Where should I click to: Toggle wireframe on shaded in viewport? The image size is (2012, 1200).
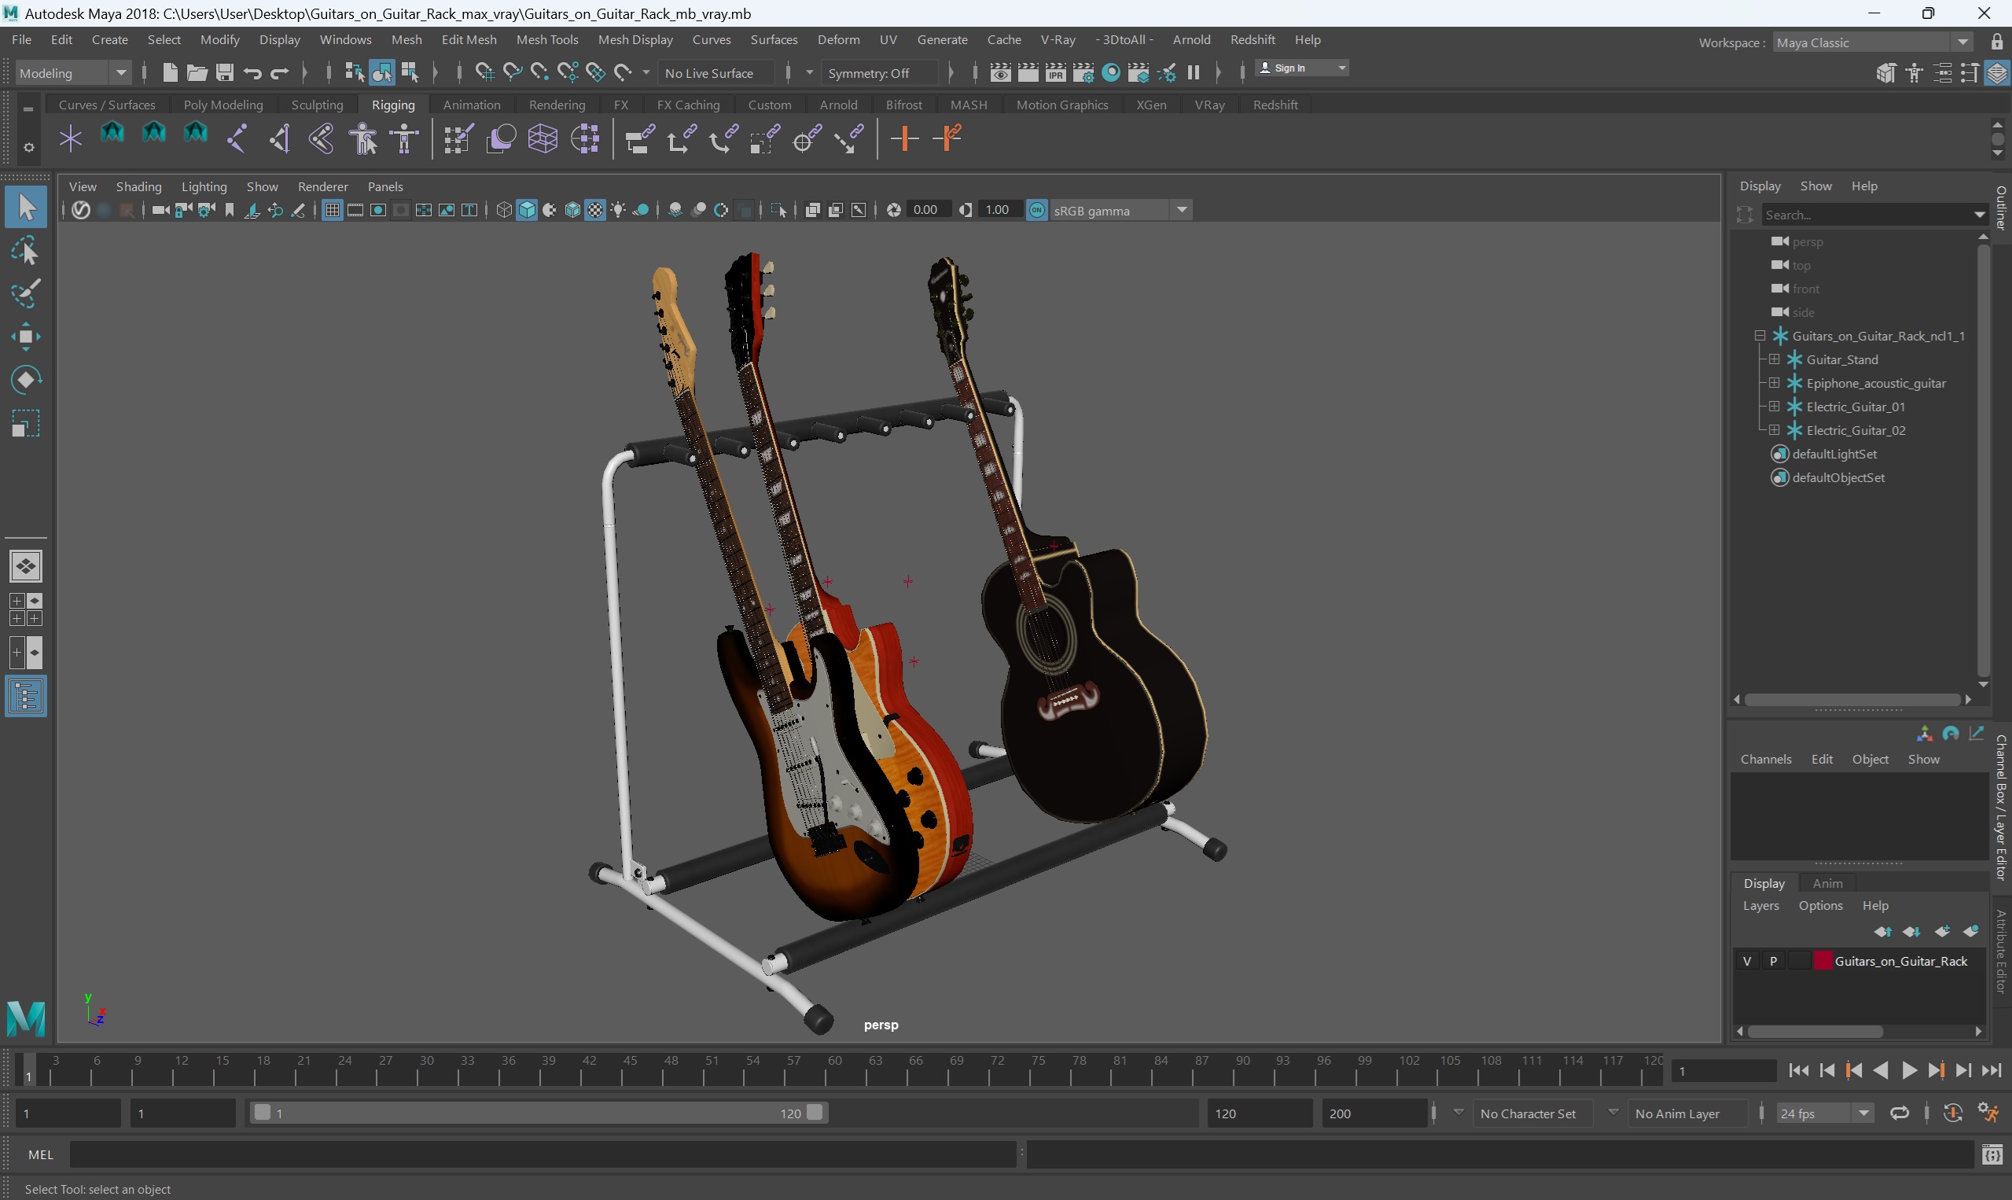tap(572, 210)
